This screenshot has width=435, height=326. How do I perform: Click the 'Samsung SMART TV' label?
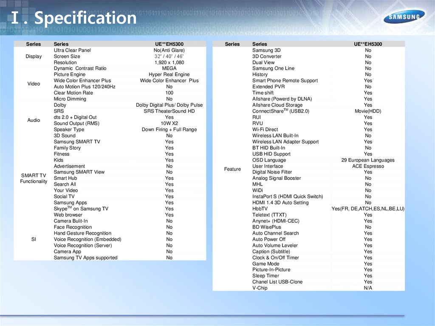pyautogui.click(x=77, y=142)
